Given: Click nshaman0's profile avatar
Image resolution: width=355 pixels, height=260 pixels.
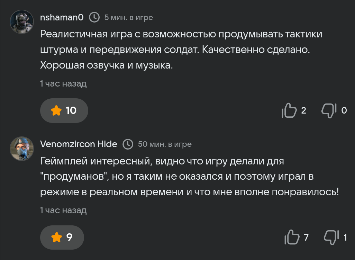Looking at the screenshot, I should point(21,21).
